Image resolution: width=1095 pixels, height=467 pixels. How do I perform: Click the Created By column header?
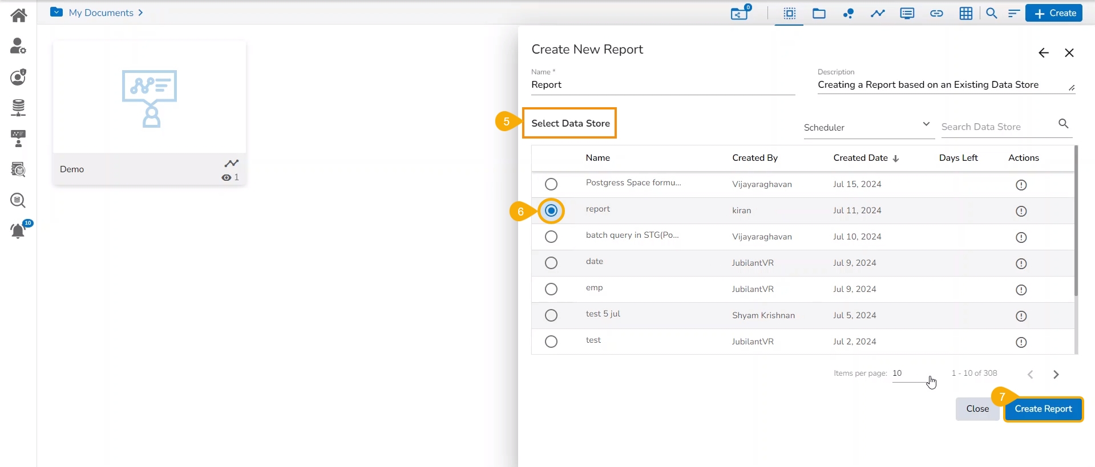pyautogui.click(x=754, y=158)
